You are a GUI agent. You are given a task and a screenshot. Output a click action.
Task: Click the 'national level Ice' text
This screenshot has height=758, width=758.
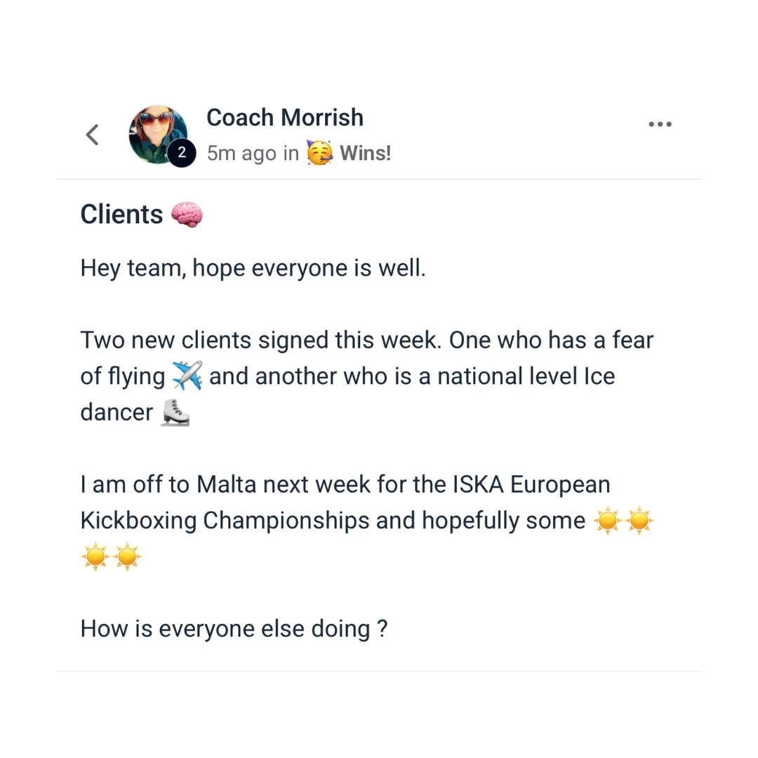tap(526, 376)
